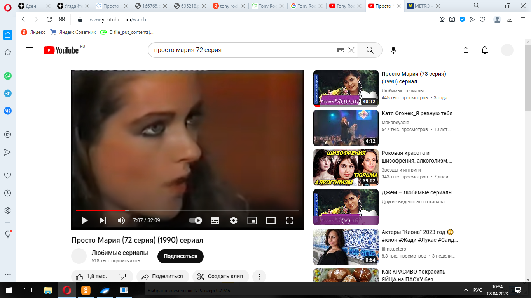This screenshot has width=531, height=298.
Task: Open on-screen keyboard in search box
Action: (x=341, y=50)
